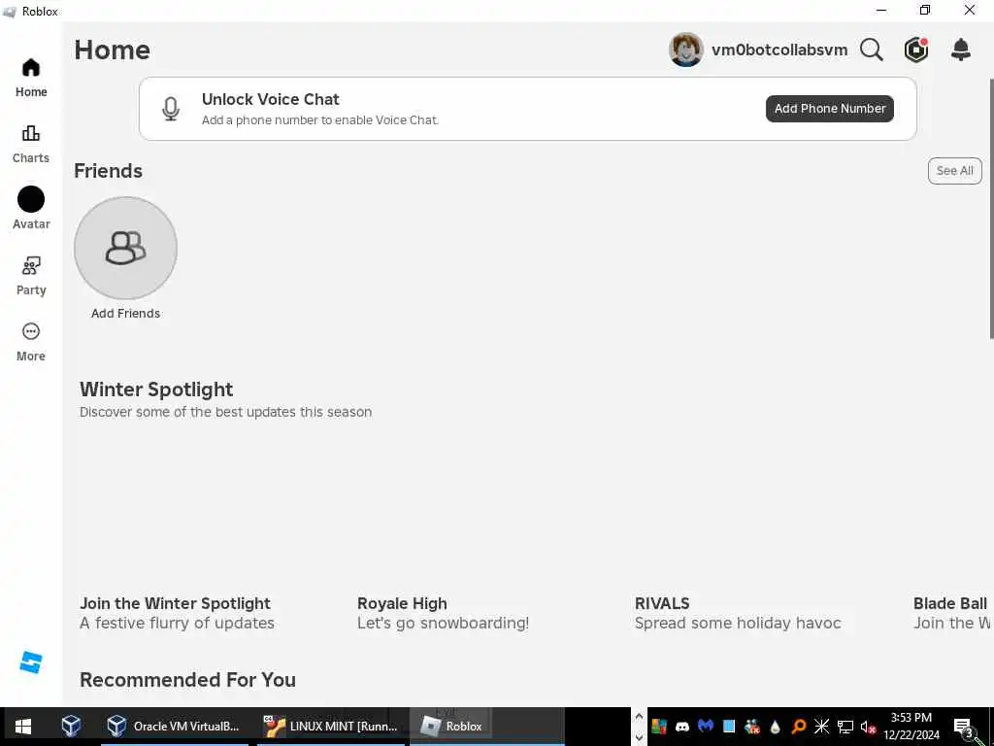Viewport: 994px width, 746px height.
Task: Open the Join the Winter Spotlight title
Action: tap(175, 603)
